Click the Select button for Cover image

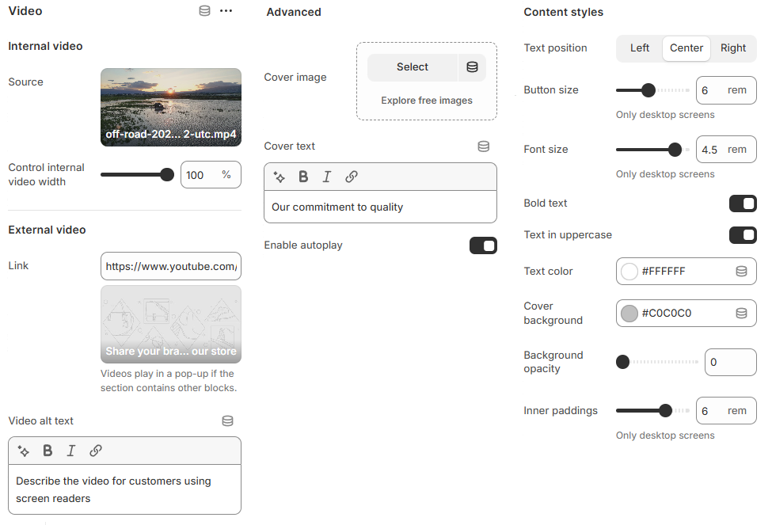pyautogui.click(x=412, y=67)
